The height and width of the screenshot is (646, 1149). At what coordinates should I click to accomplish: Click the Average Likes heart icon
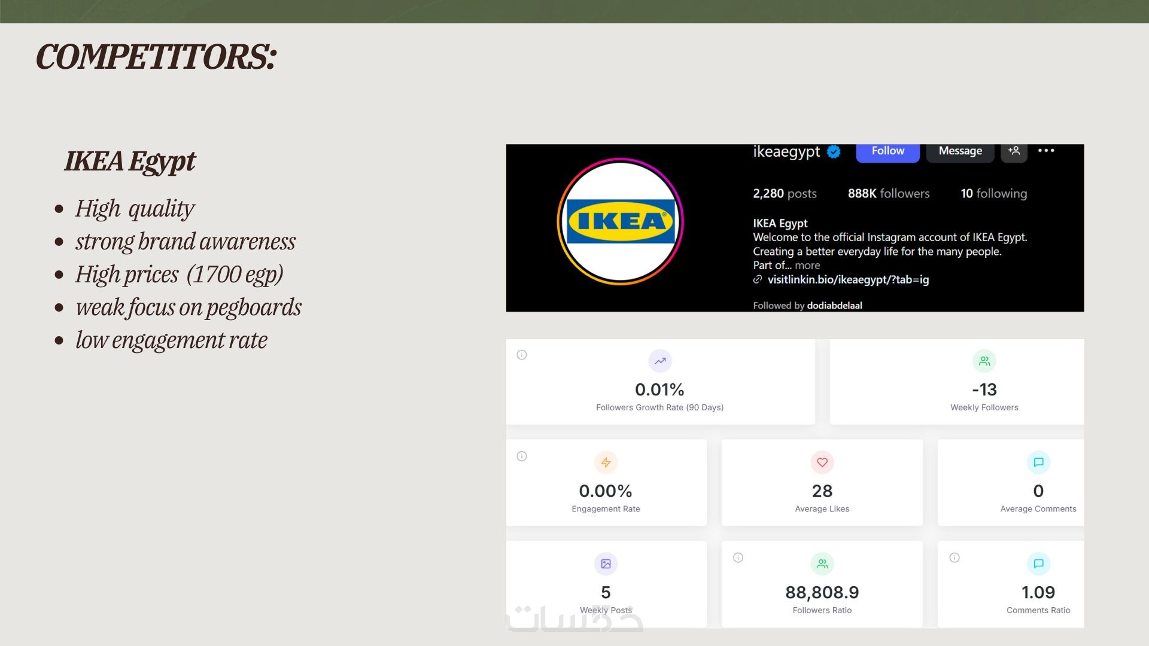point(822,462)
